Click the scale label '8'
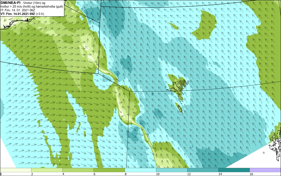Screen dimensions: 281x176 125,174
